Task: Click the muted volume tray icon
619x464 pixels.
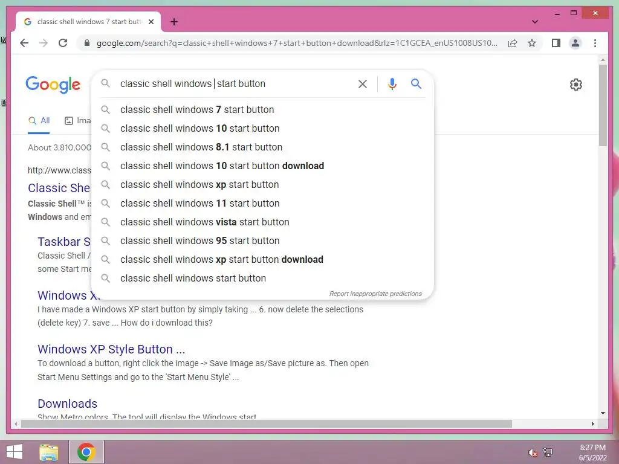Action: tap(533, 453)
